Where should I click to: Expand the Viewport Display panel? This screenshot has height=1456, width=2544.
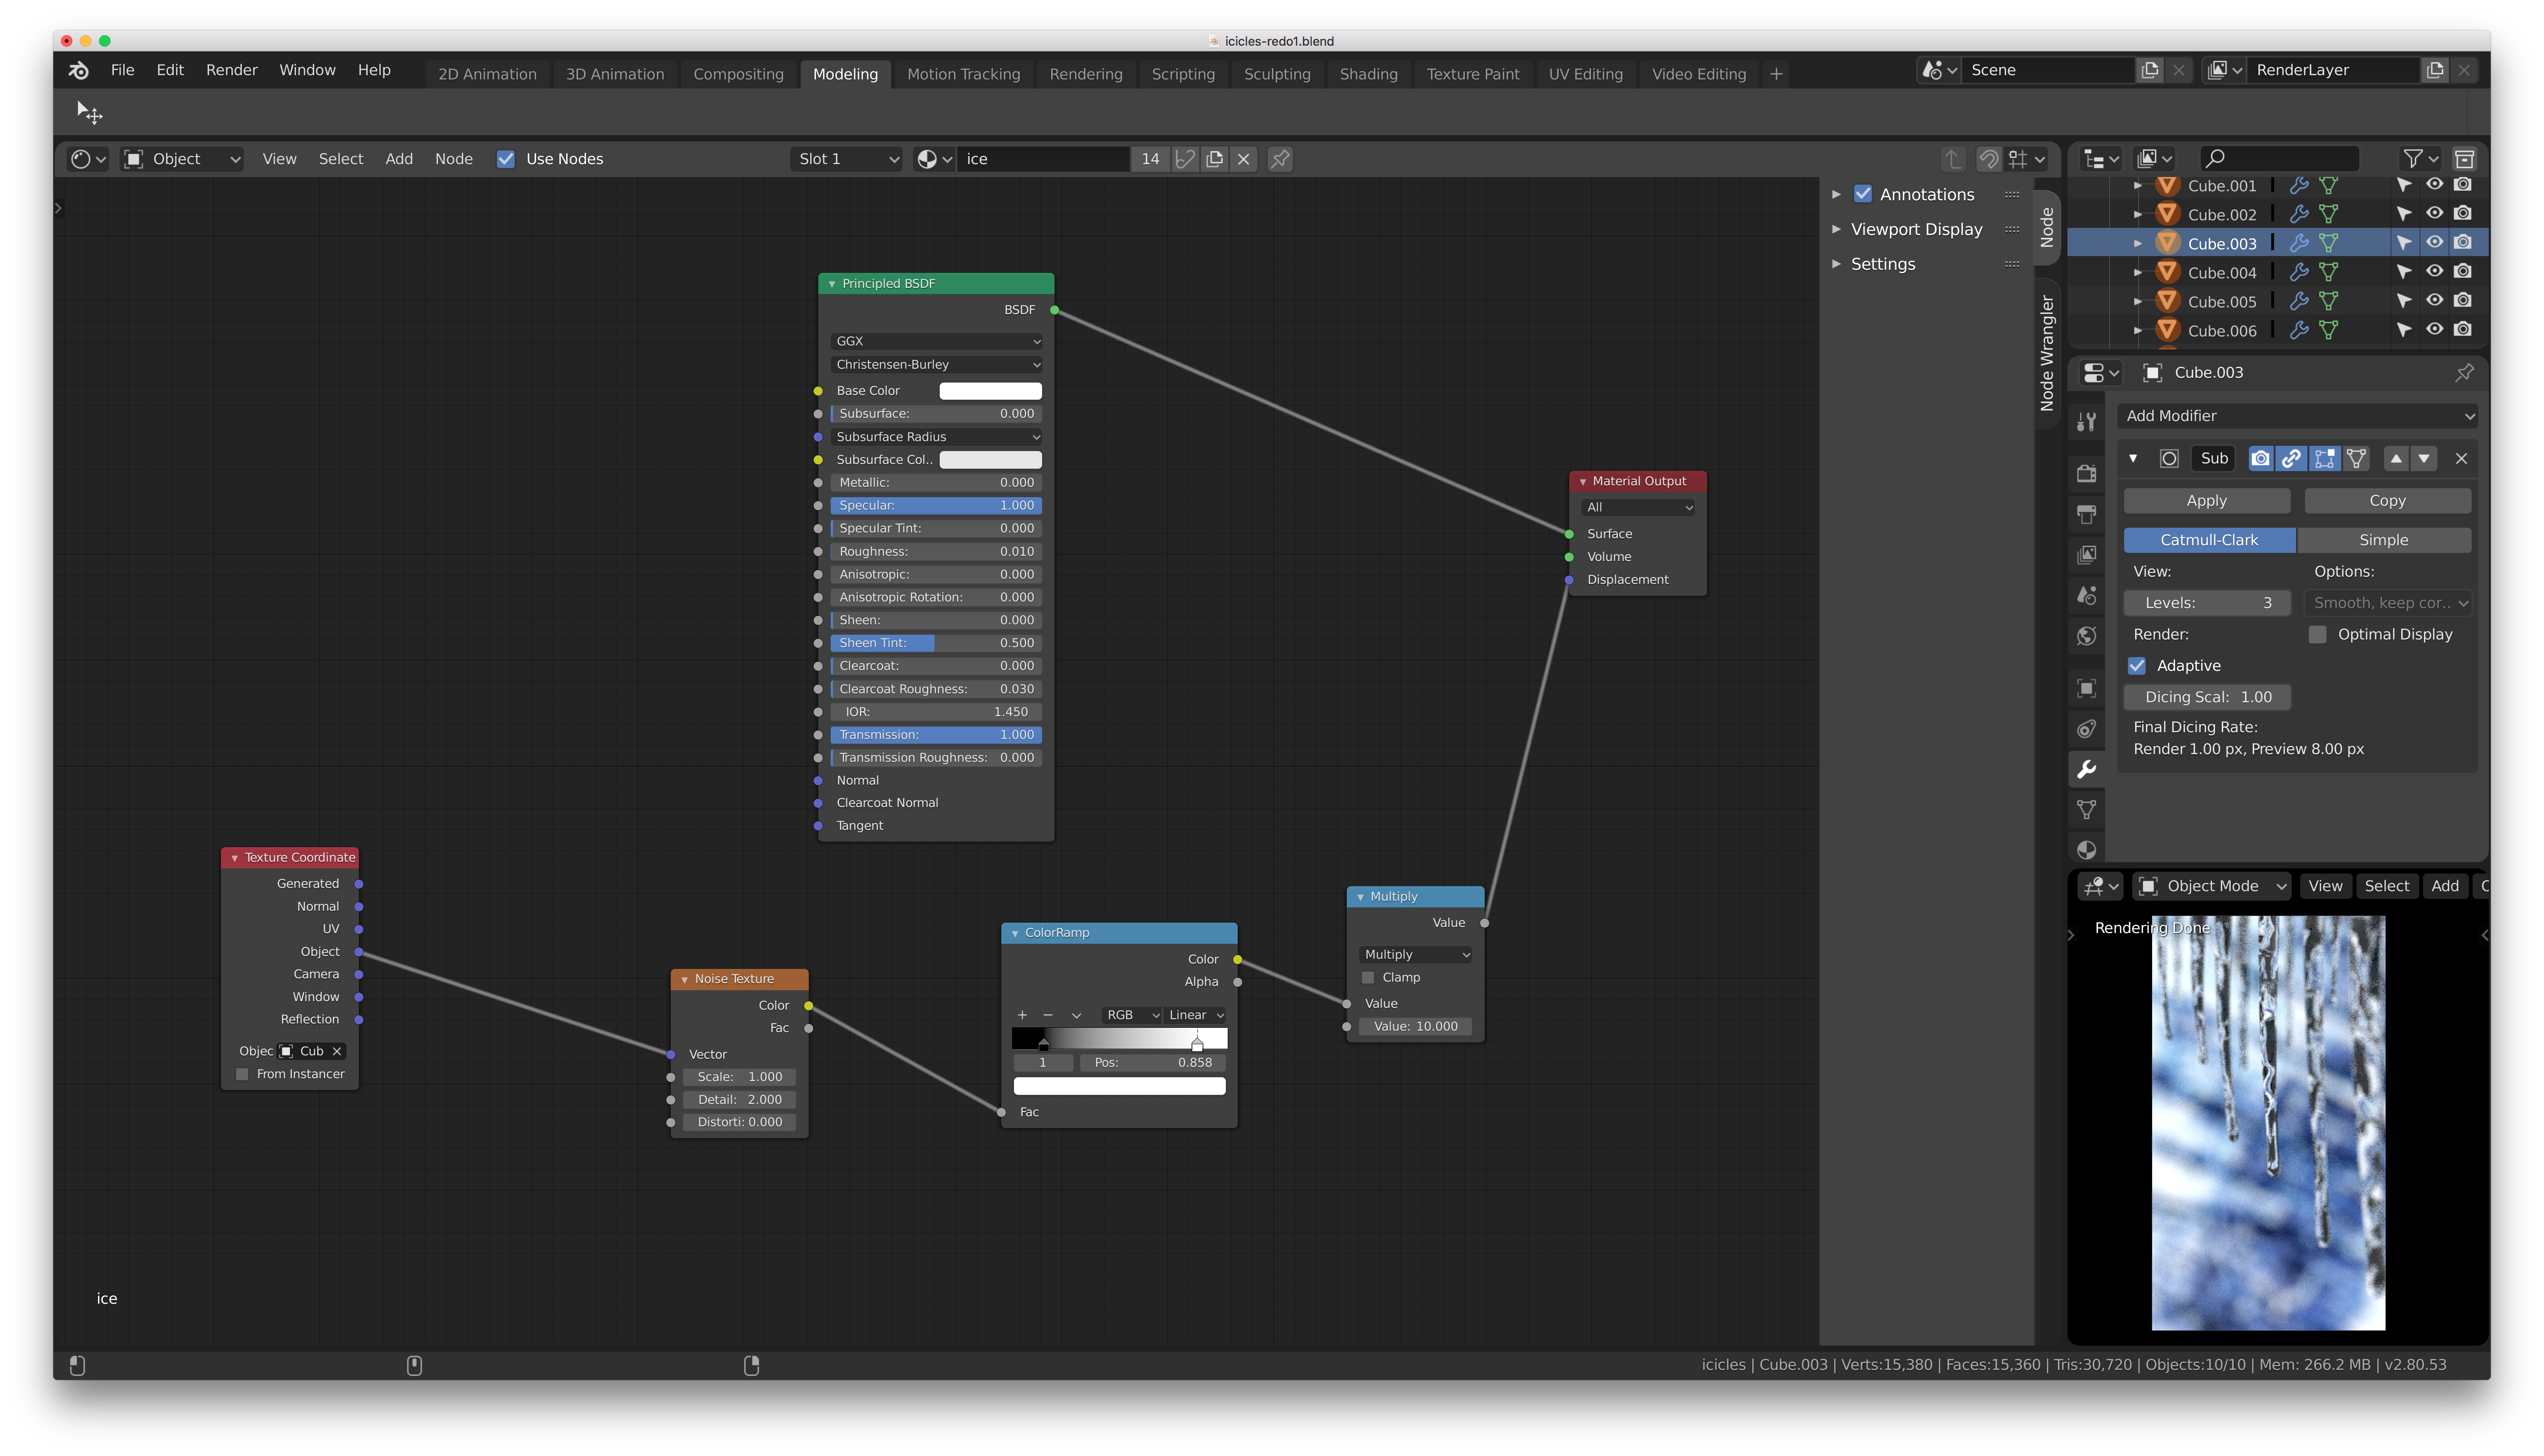[1916, 229]
